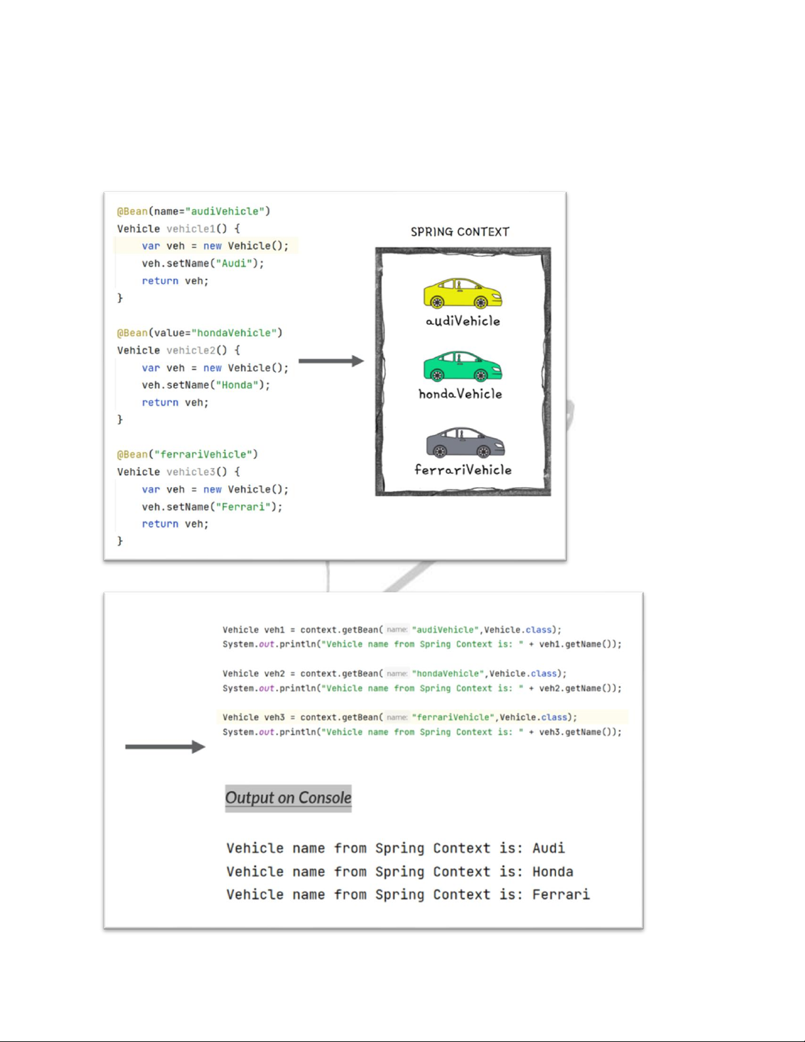Select the hondaVehicle label under green car

tap(460, 394)
